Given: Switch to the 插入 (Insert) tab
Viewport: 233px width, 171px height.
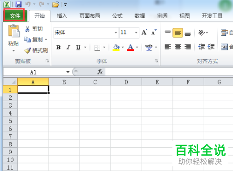Looking at the screenshot, I should click(62, 16).
